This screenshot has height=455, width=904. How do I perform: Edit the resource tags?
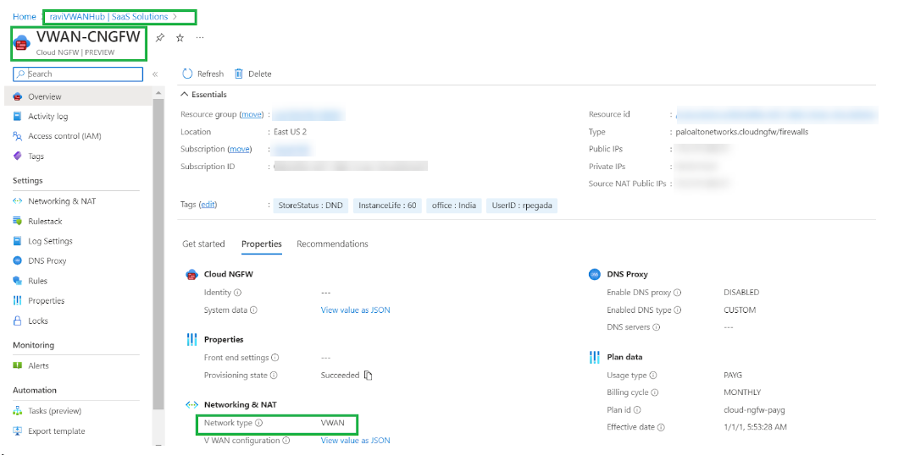[x=208, y=206]
